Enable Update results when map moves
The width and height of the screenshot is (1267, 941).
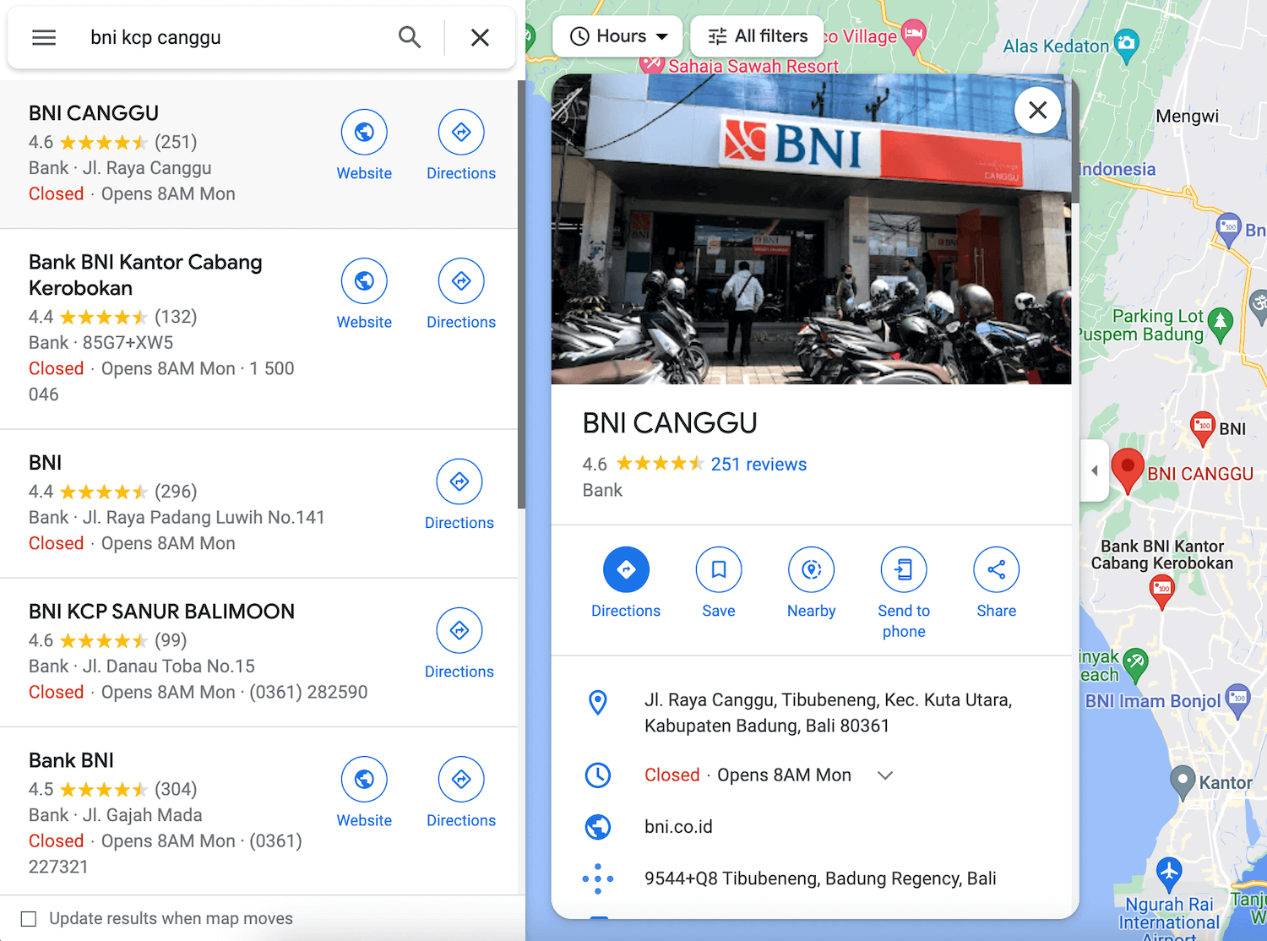[29, 919]
